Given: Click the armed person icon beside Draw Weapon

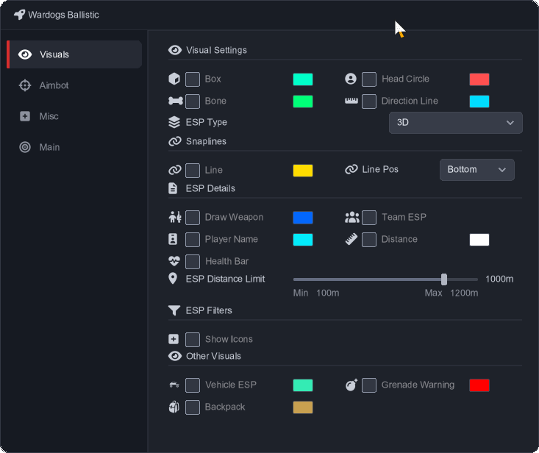Looking at the screenshot, I should coord(175,217).
